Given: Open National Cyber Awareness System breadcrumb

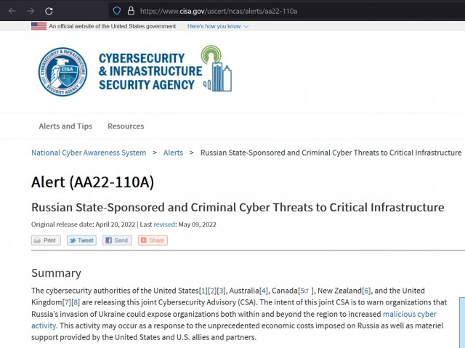Looking at the screenshot, I should (89, 153).
